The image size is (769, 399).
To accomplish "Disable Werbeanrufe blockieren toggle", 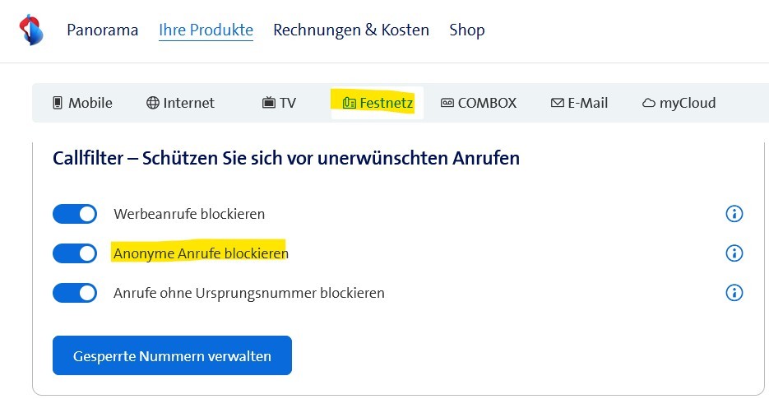I will (x=75, y=214).
